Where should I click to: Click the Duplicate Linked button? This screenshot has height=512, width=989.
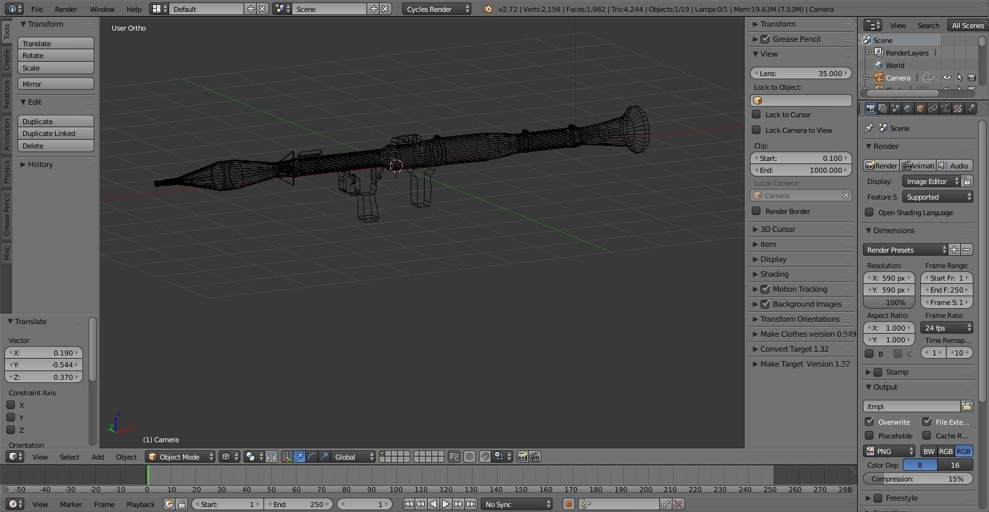56,133
